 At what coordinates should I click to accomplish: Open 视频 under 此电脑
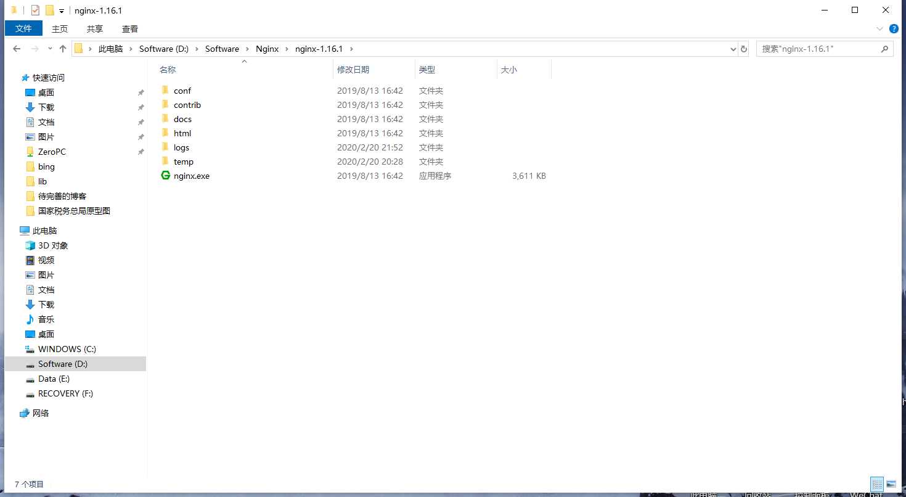pyautogui.click(x=46, y=260)
